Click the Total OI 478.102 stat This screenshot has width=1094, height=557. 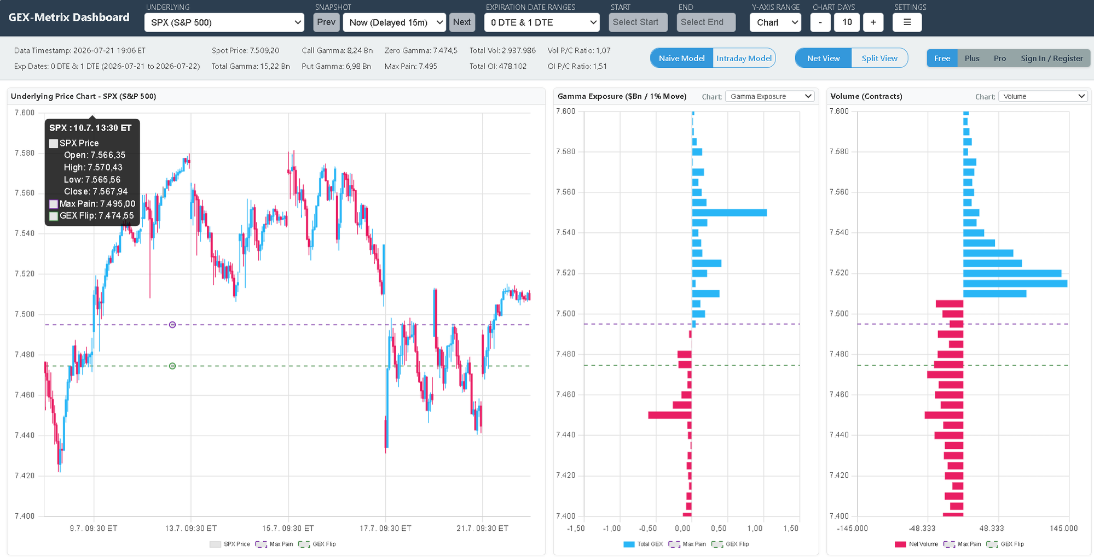pos(498,66)
